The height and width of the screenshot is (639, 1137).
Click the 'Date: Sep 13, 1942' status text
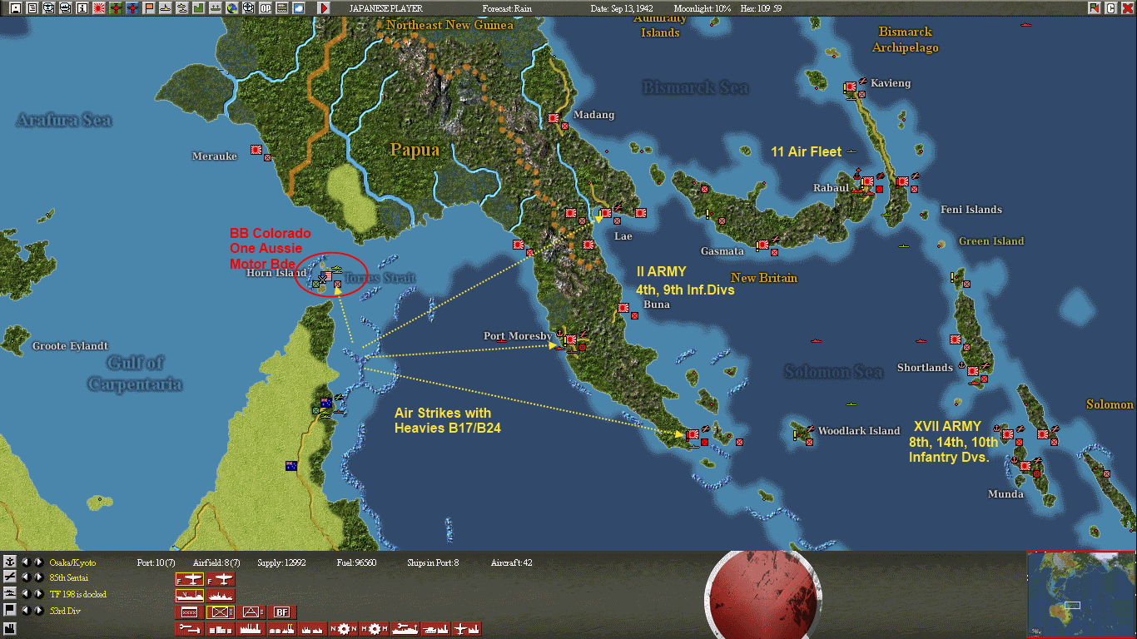(622, 8)
